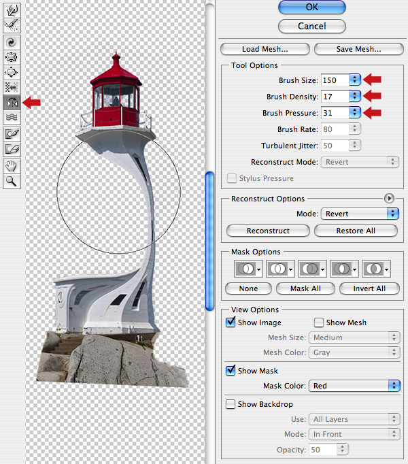Click the Invert All button
This screenshot has height=464, width=408.
[x=369, y=288]
